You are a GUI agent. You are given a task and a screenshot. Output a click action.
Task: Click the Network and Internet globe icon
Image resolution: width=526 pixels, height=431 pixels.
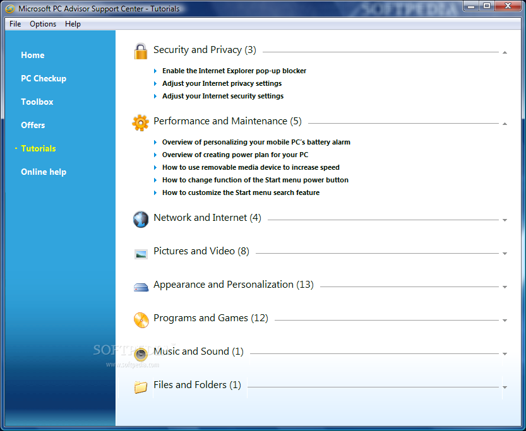coord(141,220)
